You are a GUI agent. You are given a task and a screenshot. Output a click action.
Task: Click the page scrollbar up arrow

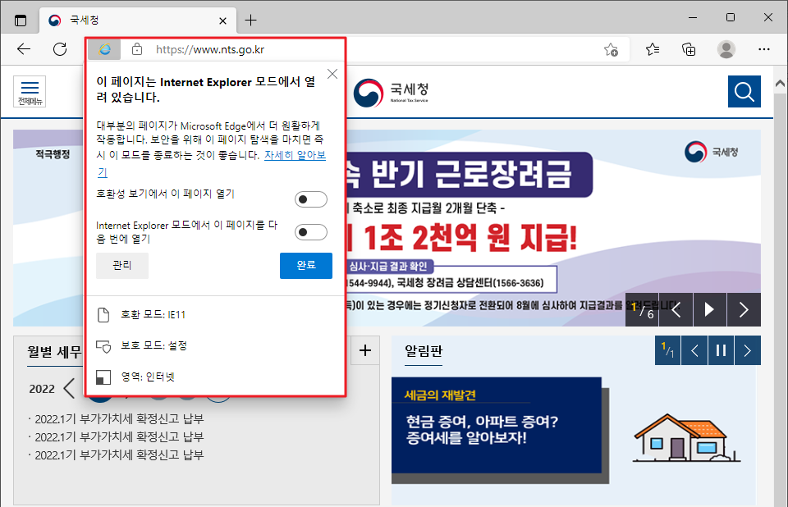click(780, 84)
